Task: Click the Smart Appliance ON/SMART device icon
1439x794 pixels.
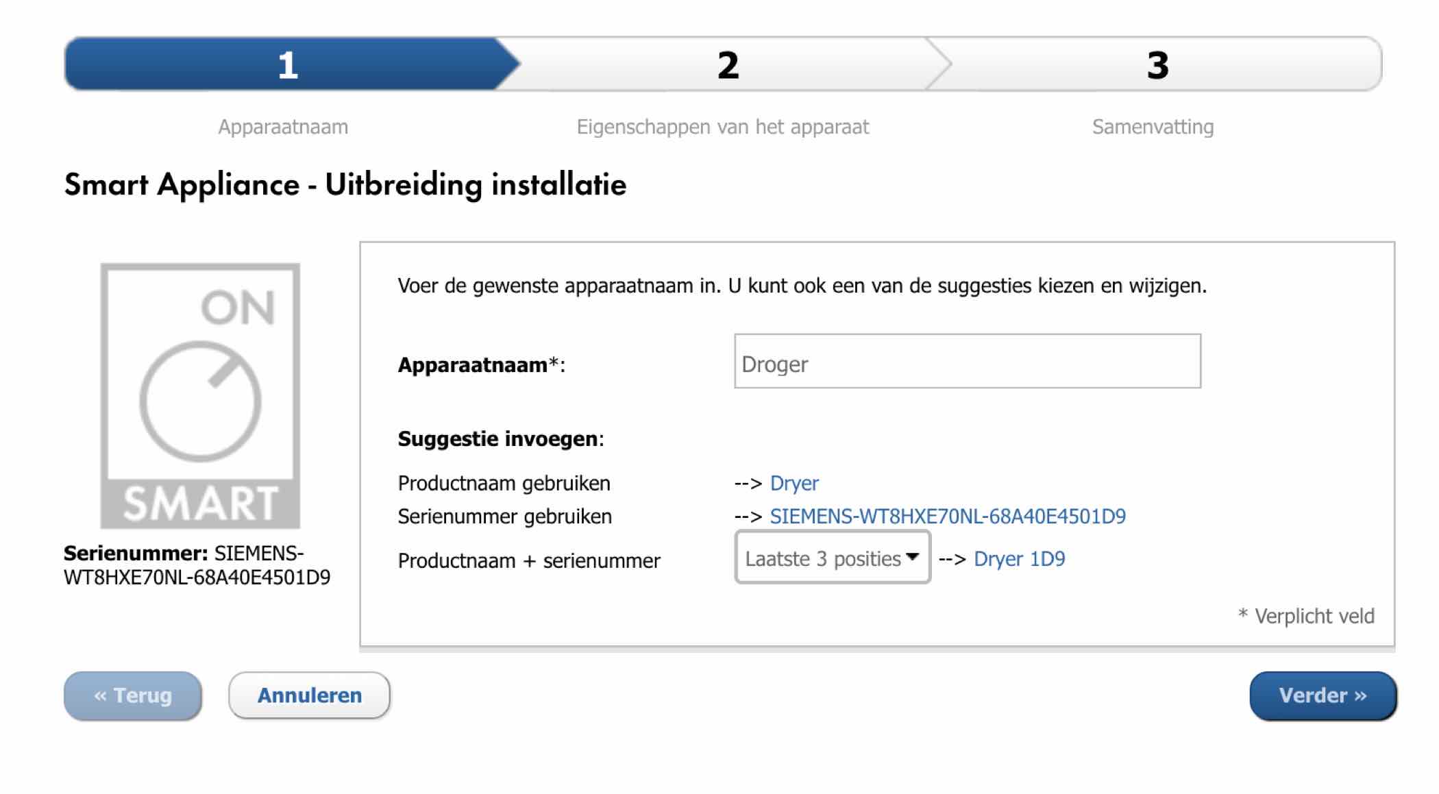Action: click(200, 396)
